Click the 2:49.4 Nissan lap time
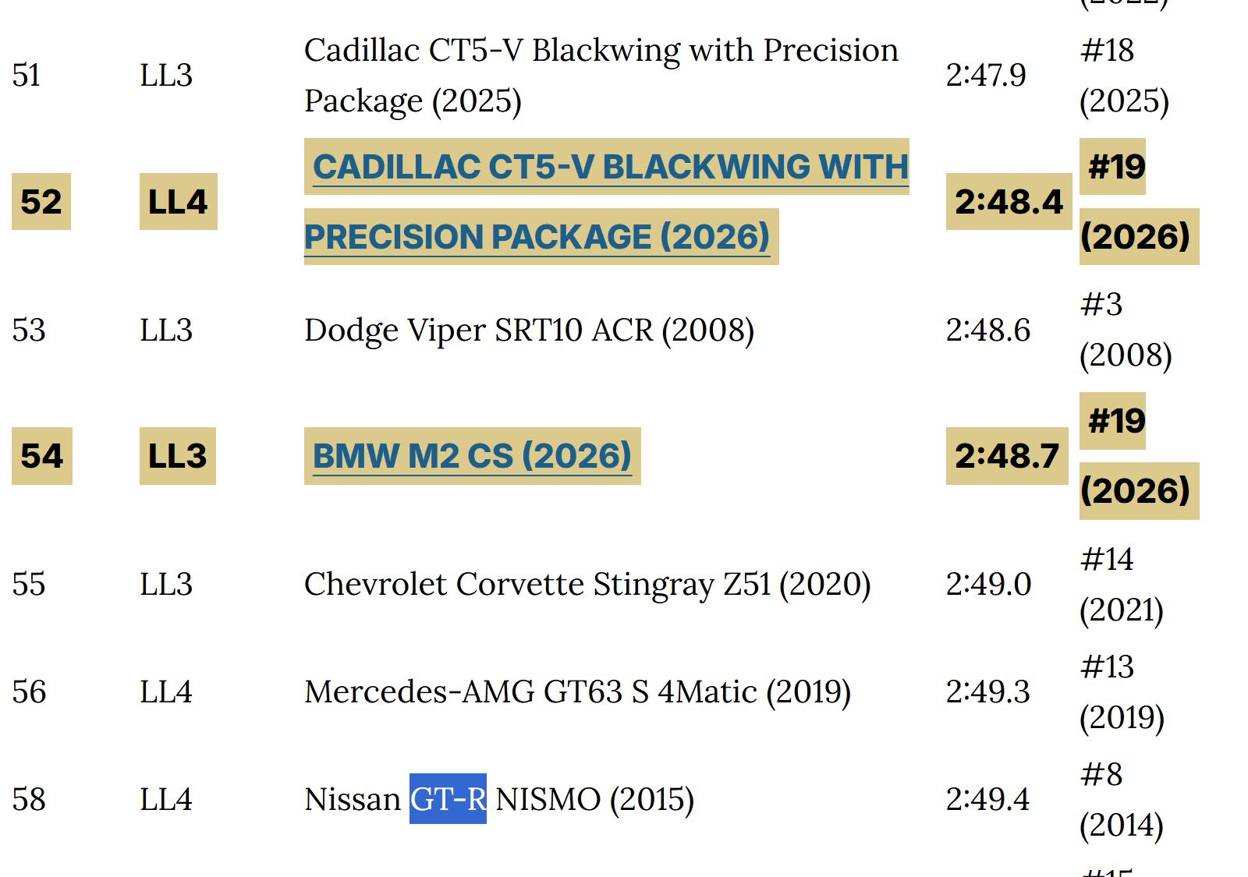This screenshot has height=877, width=1248. (987, 800)
